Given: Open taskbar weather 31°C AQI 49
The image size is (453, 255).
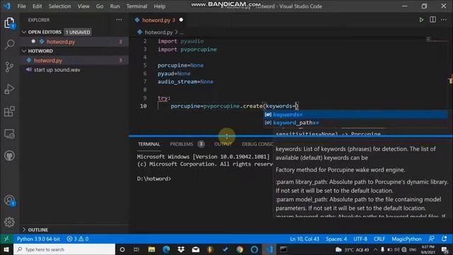Looking at the screenshot, I should click(352, 249).
